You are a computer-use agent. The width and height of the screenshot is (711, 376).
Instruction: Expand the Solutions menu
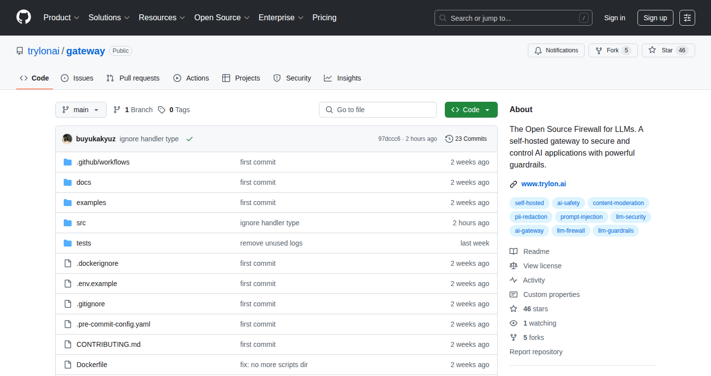tap(109, 18)
